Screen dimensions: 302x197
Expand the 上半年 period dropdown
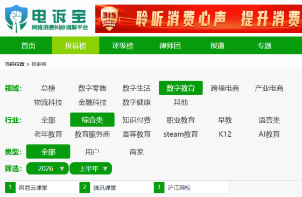tap(91, 168)
